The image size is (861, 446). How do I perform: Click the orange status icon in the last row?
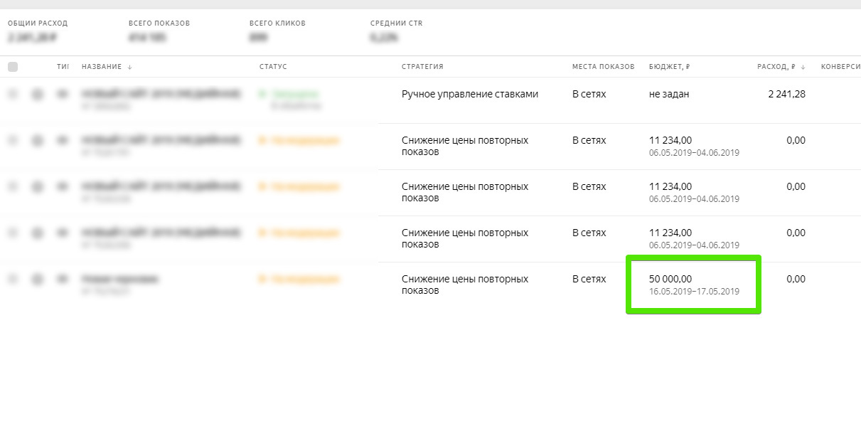pos(263,280)
